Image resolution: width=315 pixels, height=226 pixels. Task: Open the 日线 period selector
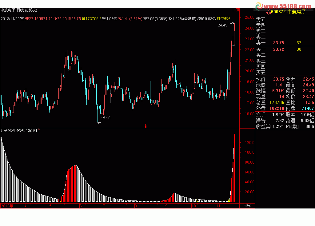[247, 206]
